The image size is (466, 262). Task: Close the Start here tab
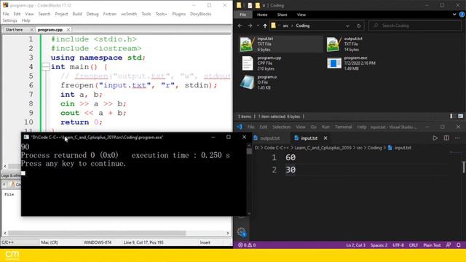pyautogui.click(x=32, y=30)
